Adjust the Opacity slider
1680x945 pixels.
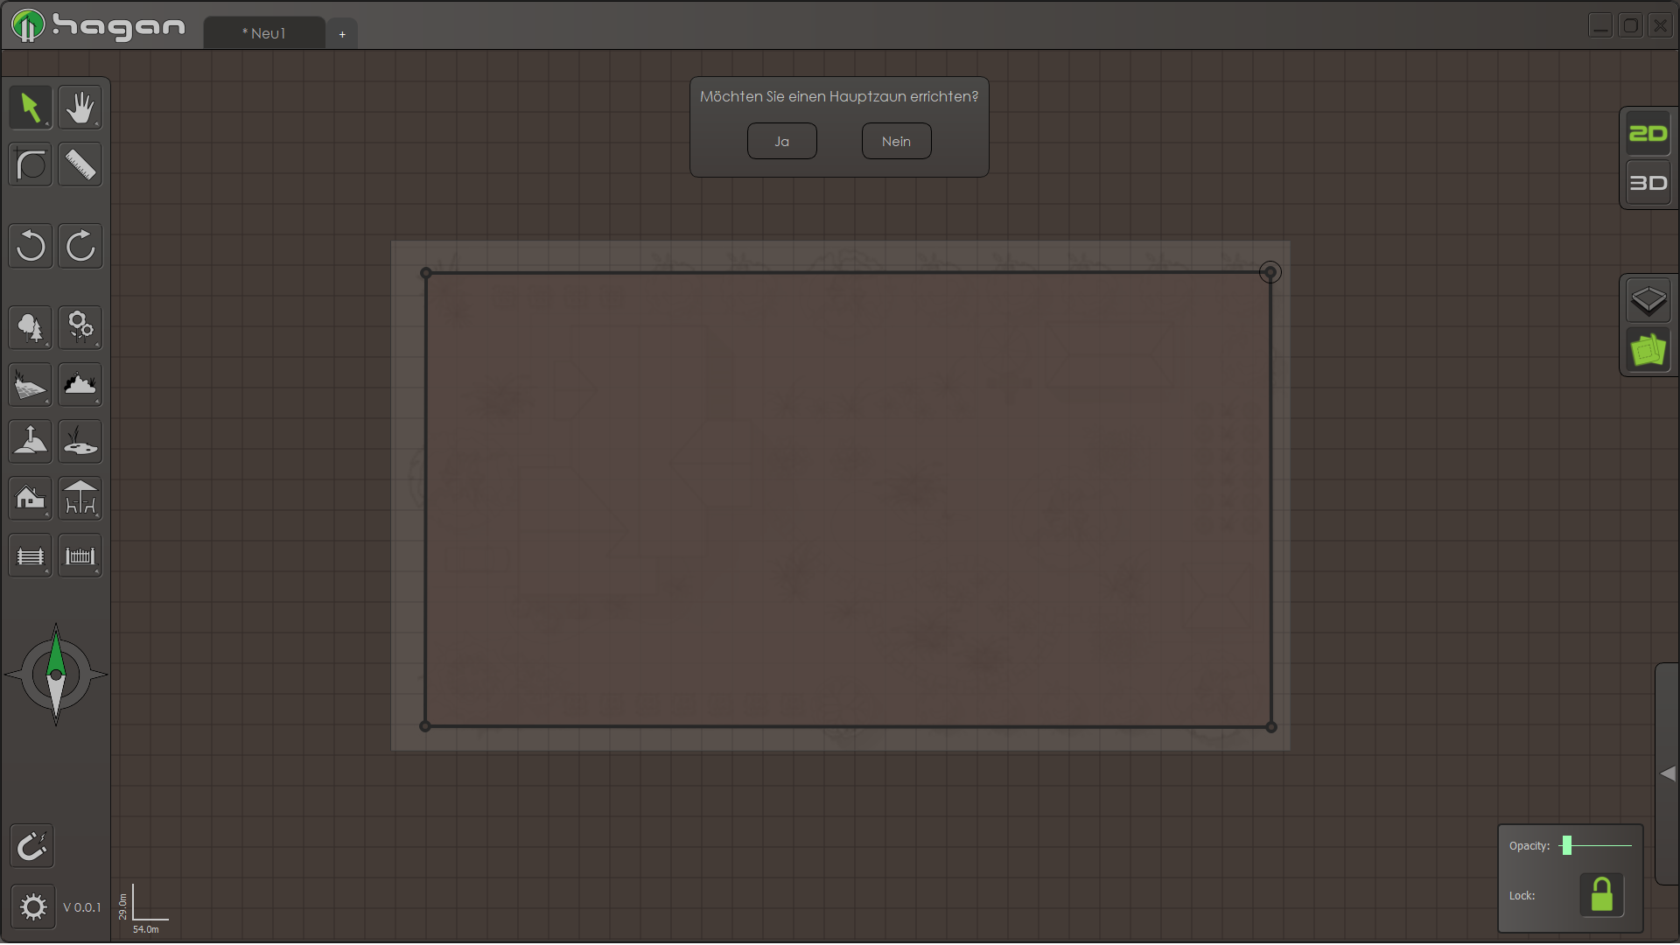(1569, 845)
